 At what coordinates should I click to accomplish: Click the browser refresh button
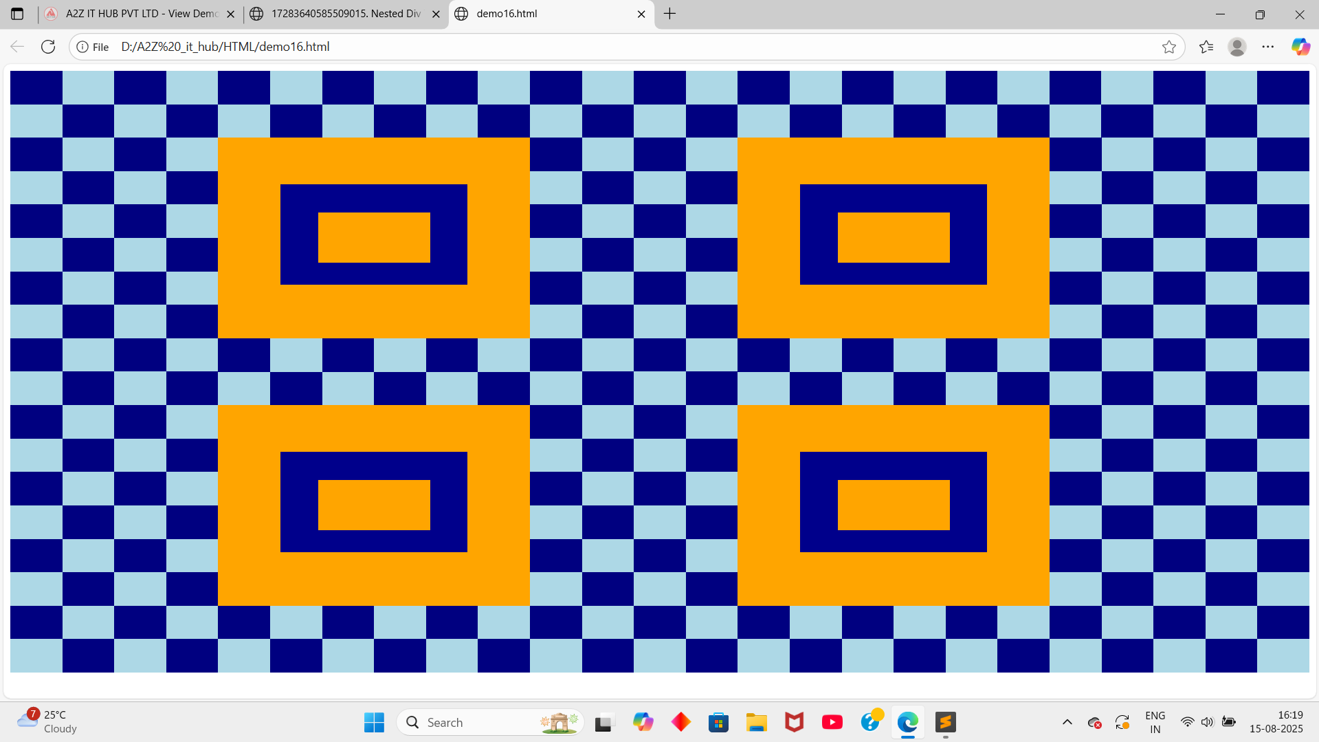click(x=48, y=47)
